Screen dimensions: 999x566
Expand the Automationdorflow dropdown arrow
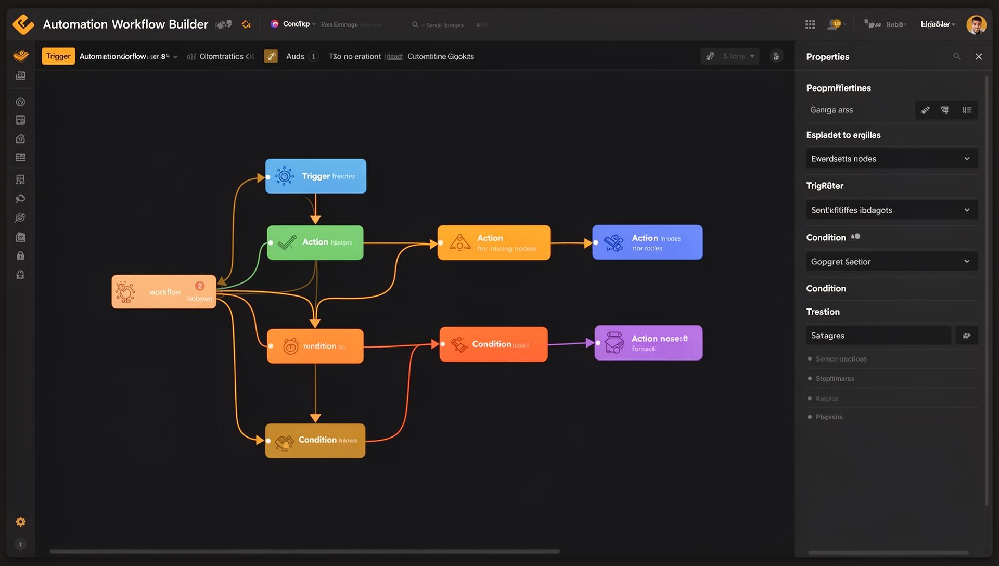point(175,57)
